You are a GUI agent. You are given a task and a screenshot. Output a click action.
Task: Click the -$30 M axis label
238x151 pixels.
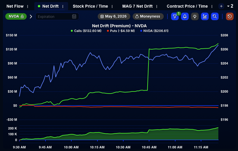pos(12,120)
